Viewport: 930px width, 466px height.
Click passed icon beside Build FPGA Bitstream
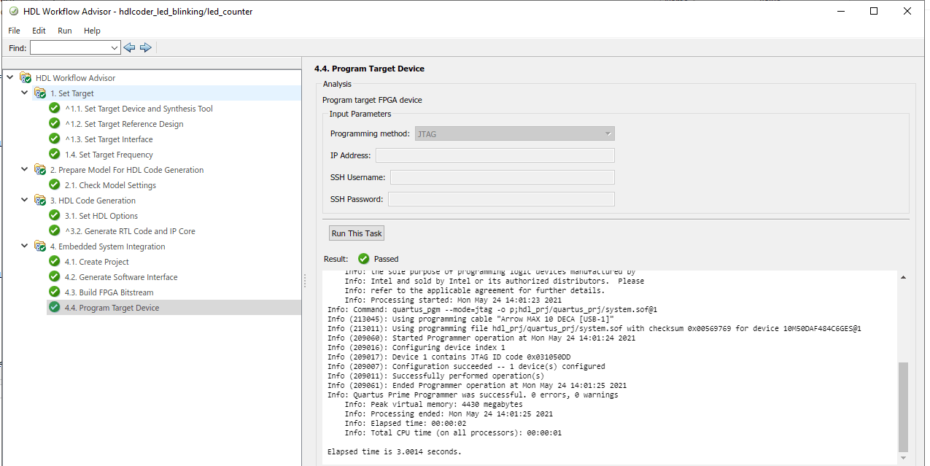coord(55,292)
